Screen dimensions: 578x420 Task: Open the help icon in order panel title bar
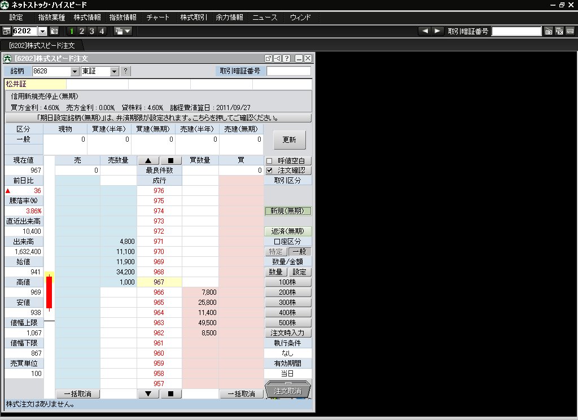pyautogui.click(x=287, y=59)
